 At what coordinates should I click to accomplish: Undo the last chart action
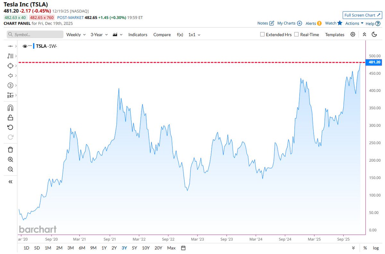[10, 127]
